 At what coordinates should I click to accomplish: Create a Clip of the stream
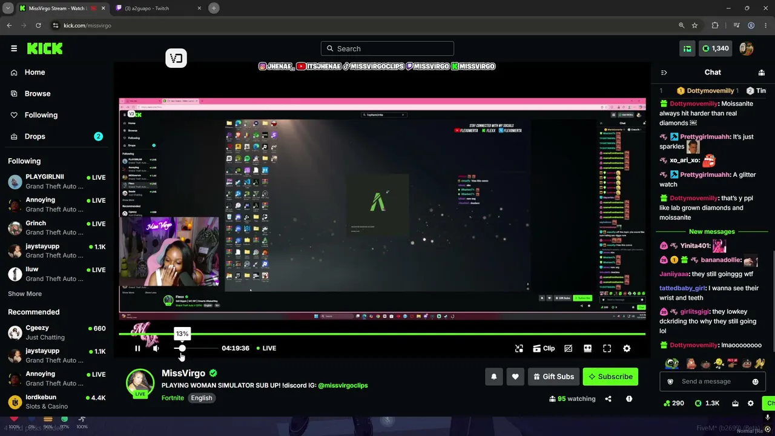(x=544, y=348)
